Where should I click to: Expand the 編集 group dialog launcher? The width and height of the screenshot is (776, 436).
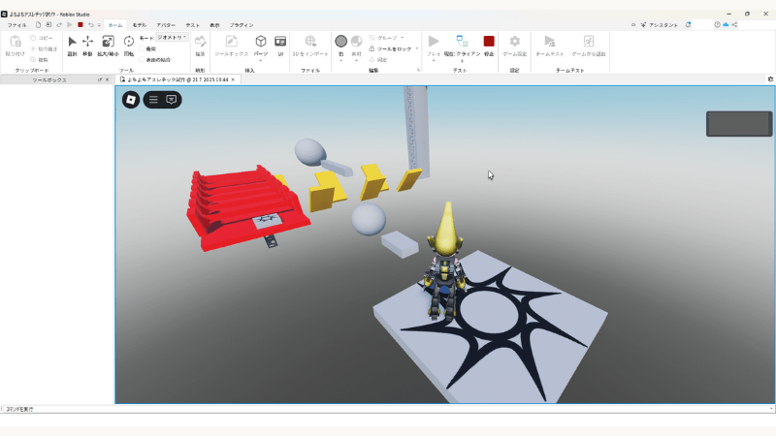click(x=418, y=70)
